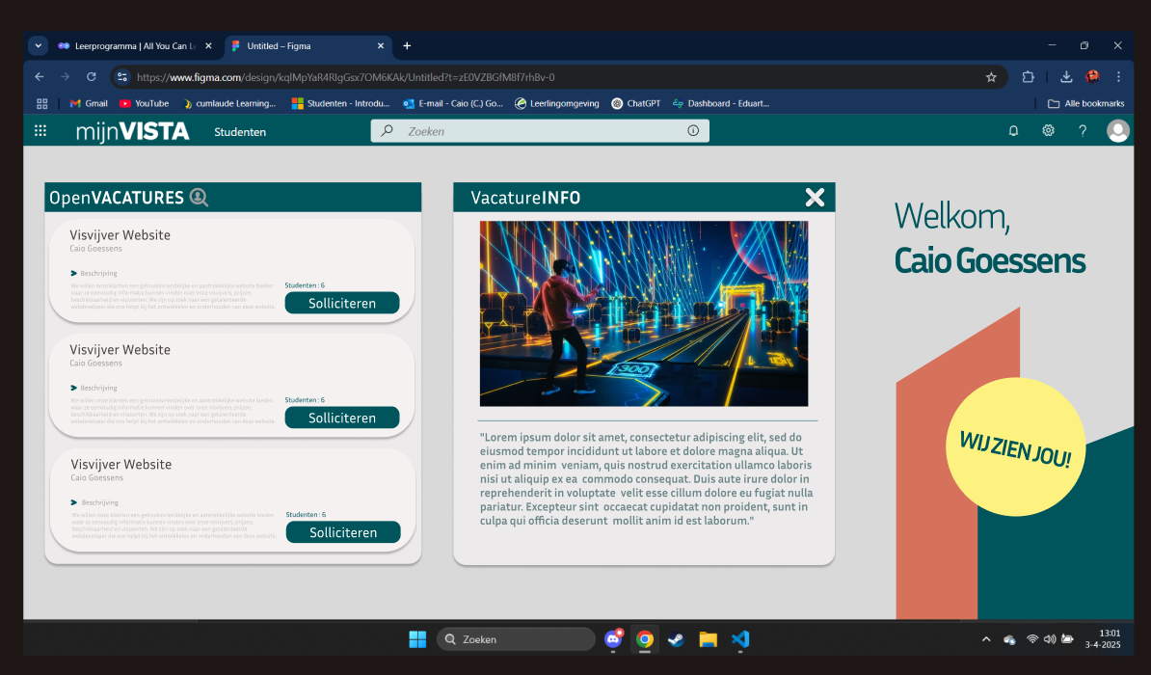Open the user profile avatar
Screen dimensions: 1151x675
click(x=1118, y=131)
